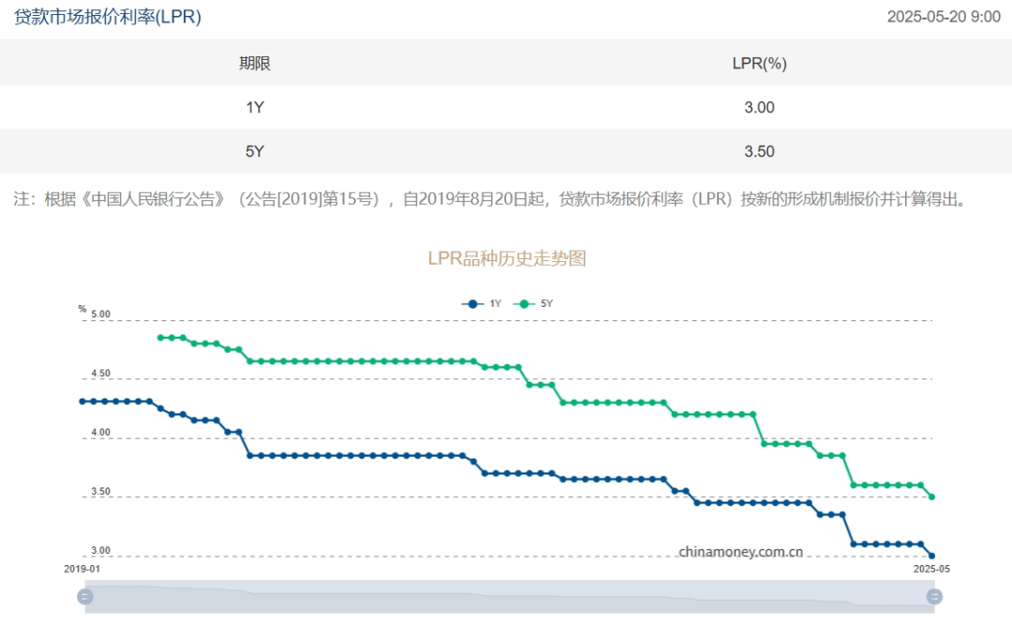The height and width of the screenshot is (626, 1012).
Task: Click the 2025-05 x-axis label
Action: 931,569
